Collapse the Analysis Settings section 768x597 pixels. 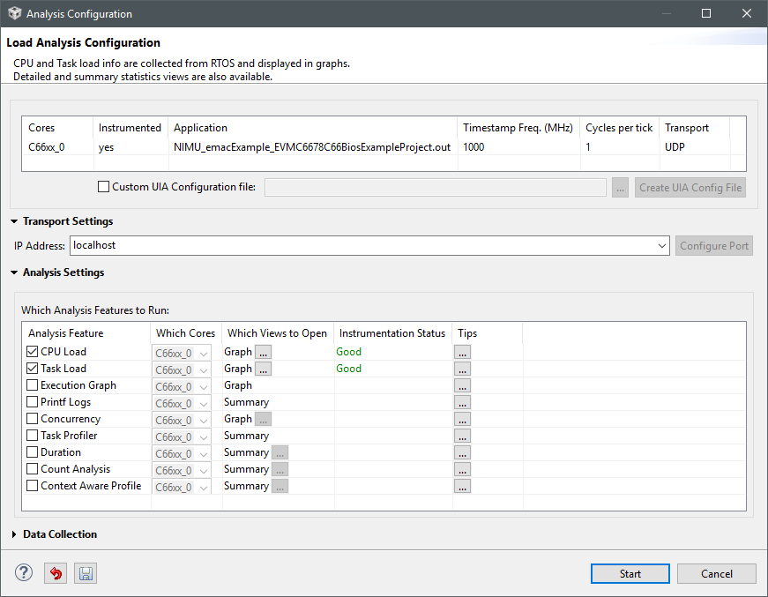[15, 272]
